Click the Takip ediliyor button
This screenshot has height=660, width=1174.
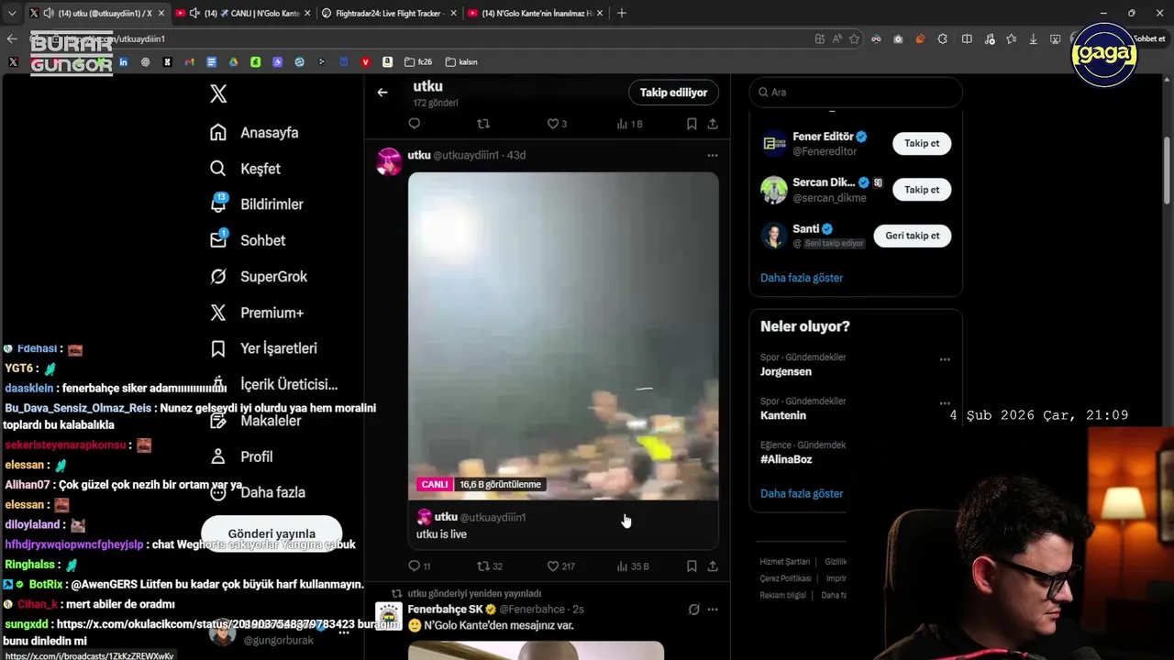coord(673,93)
